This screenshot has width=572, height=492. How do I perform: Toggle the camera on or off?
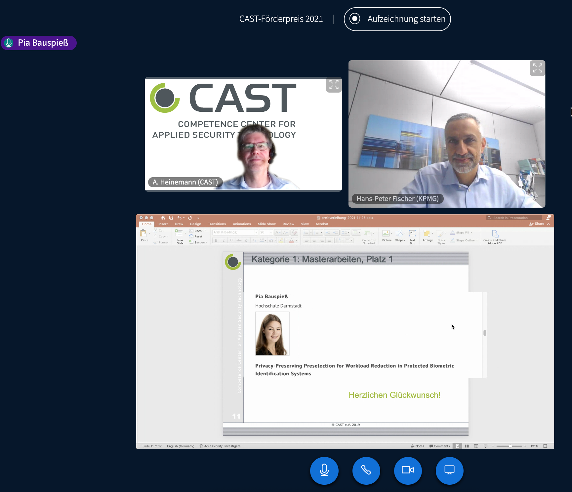tap(408, 471)
